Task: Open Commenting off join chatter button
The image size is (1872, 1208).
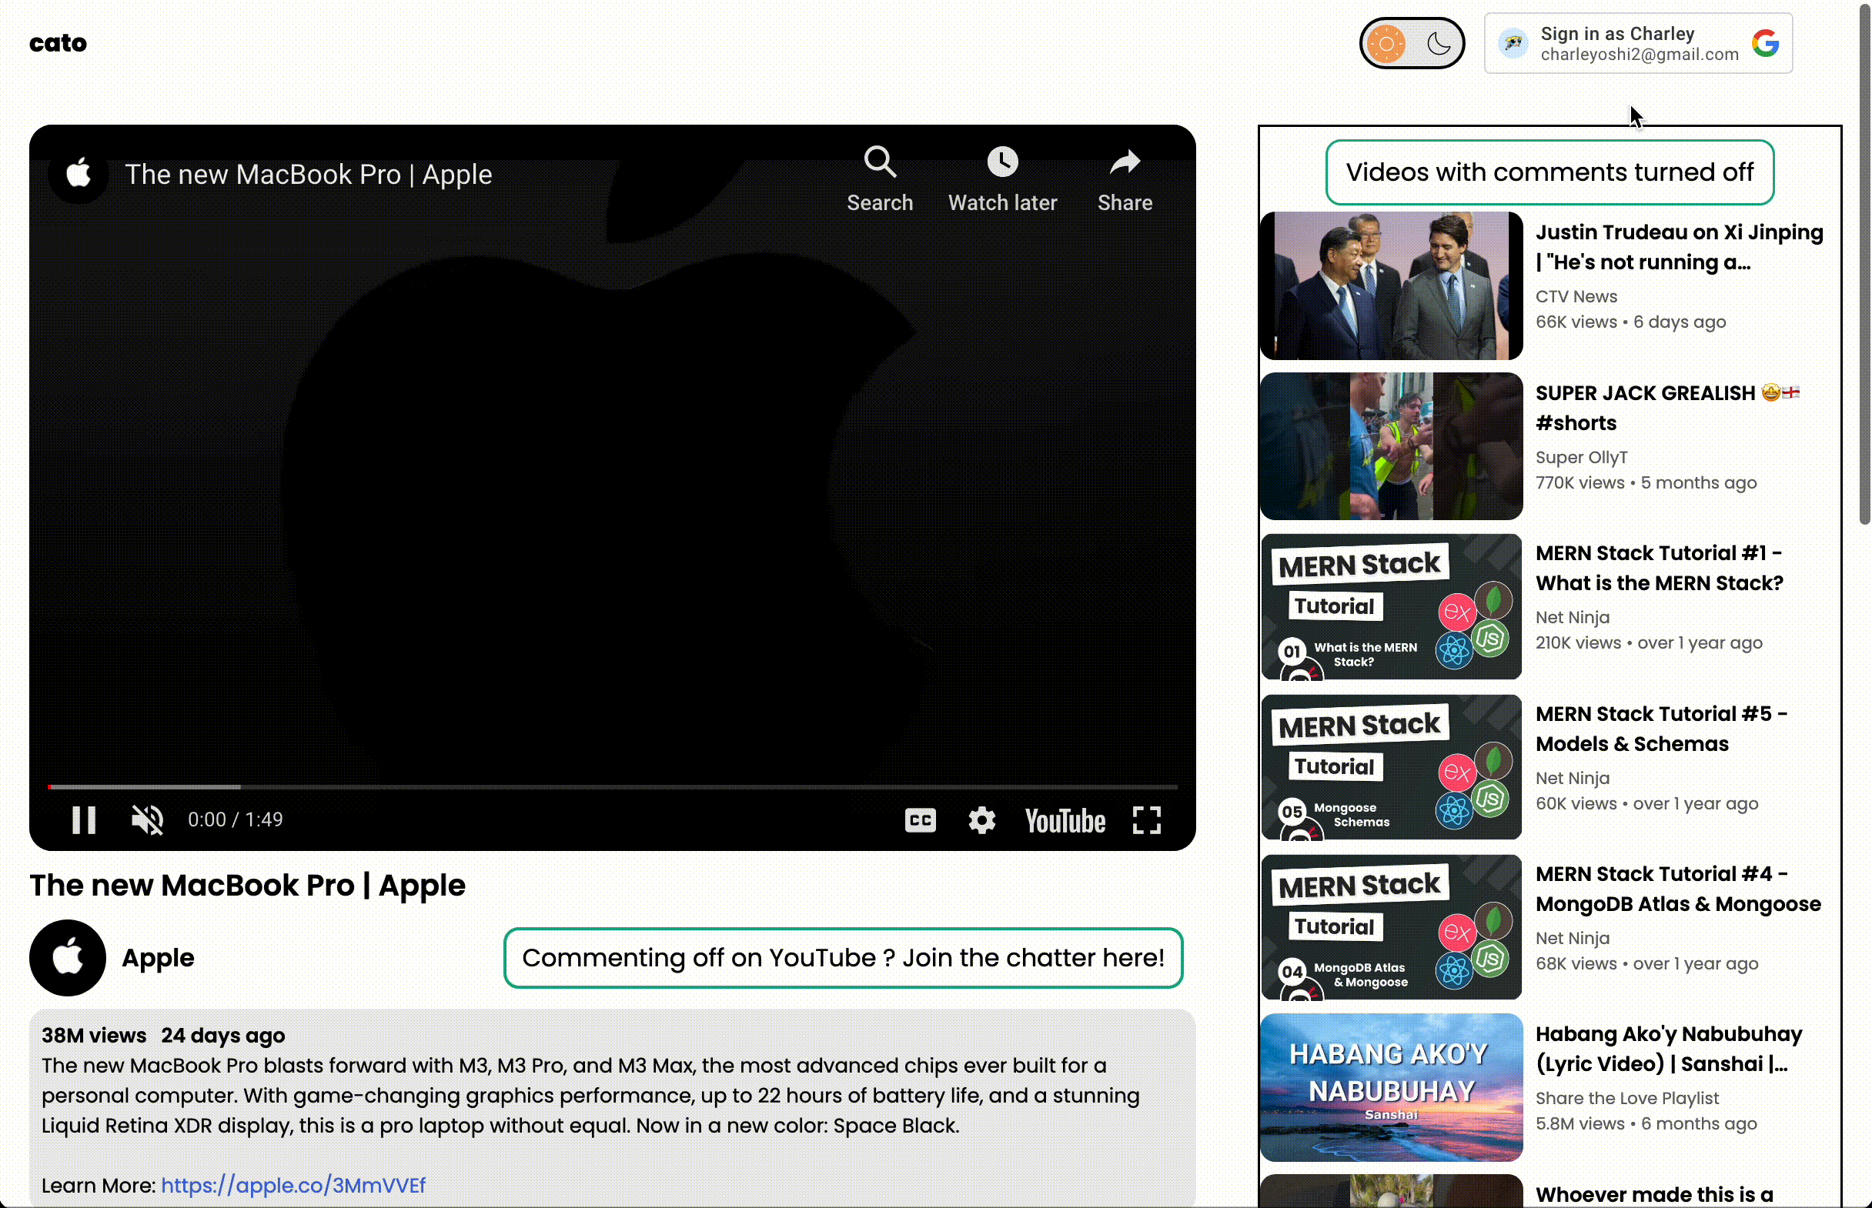Action: (843, 957)
